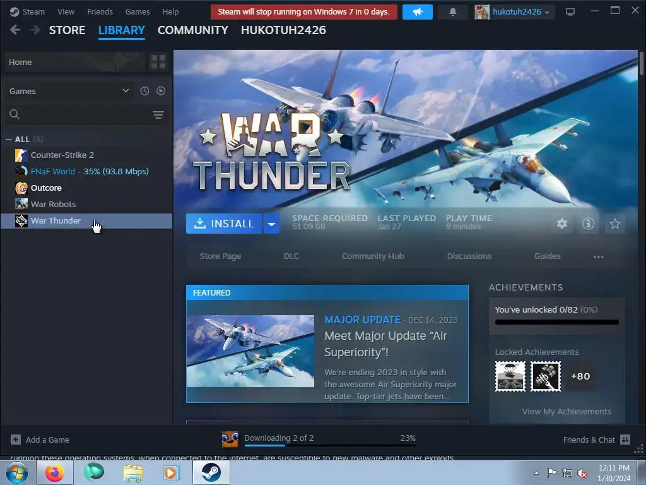
Task: Click the downloading game icon at bottom
Action: click(230, 440)
